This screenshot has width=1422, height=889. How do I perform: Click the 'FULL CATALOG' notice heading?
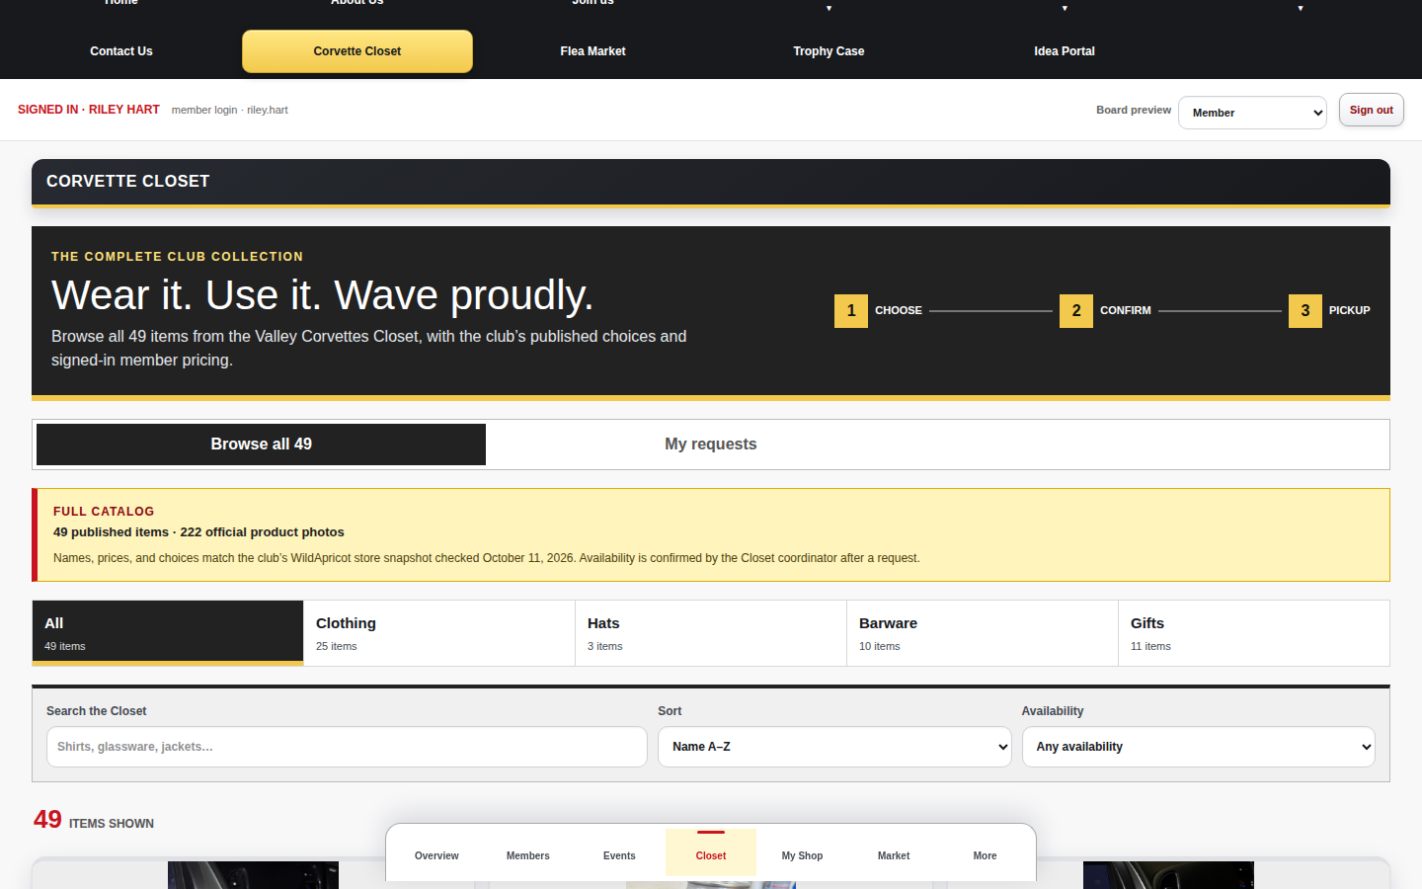click(x=104, y=512)
